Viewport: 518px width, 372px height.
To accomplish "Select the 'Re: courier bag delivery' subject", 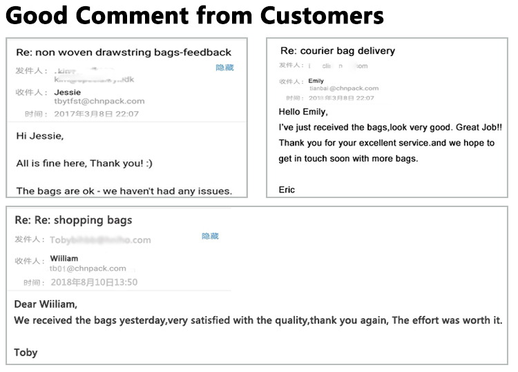I will point(338,50).
